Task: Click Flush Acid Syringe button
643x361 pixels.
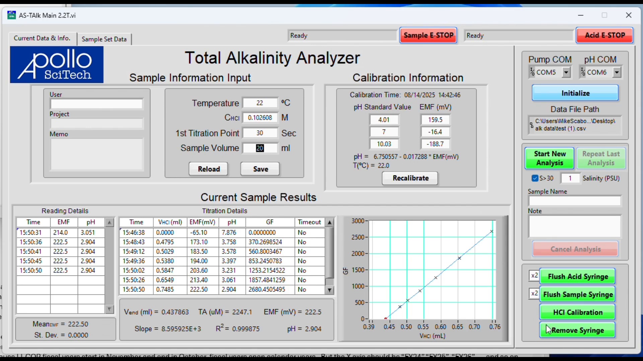Action: tap(577, 276)
